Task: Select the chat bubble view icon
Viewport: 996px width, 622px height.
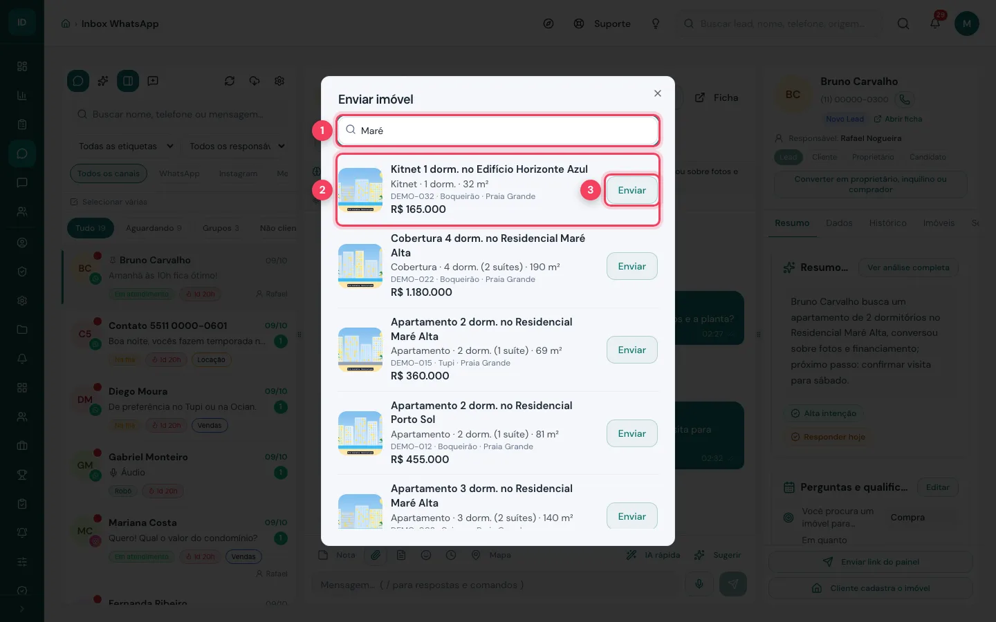Action: (78, 81)
